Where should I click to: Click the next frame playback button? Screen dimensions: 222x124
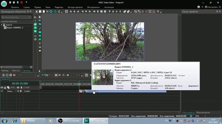coord(56,75)
